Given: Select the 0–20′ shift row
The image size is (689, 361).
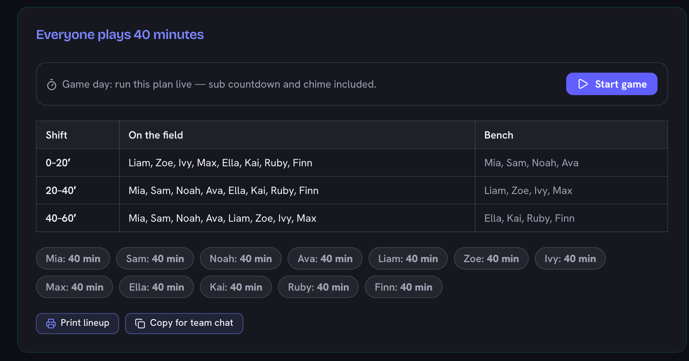Looking at the screenshot, I should tap(352, 163).
